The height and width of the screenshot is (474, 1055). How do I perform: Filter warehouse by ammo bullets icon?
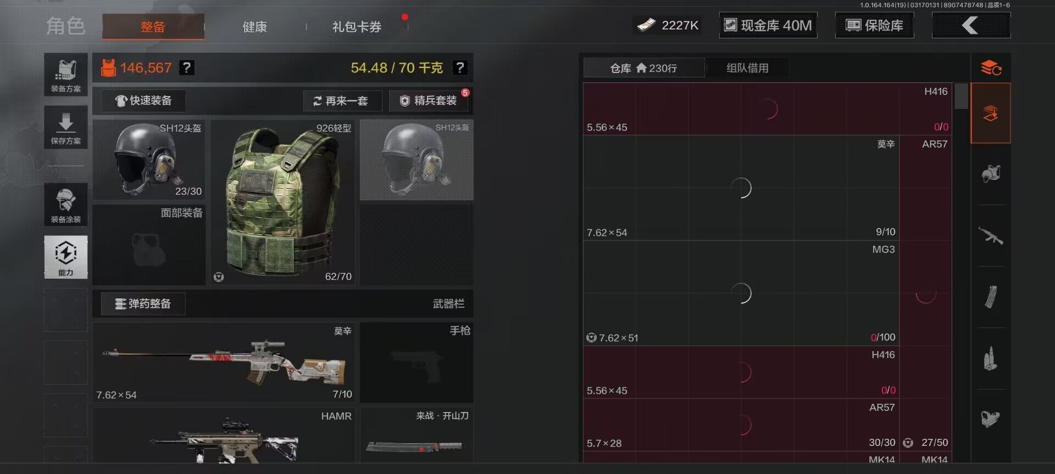click(x=991, y=359)
